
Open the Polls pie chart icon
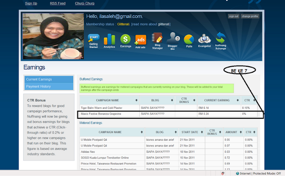(189, 41)
